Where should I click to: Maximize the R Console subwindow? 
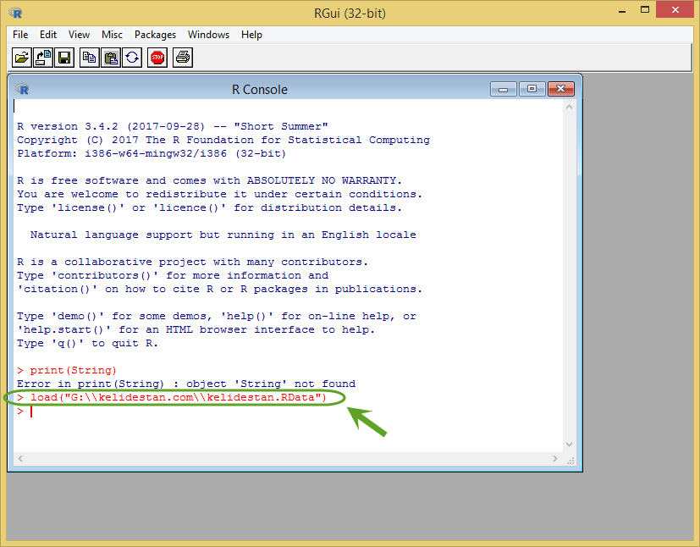(532, 89)
